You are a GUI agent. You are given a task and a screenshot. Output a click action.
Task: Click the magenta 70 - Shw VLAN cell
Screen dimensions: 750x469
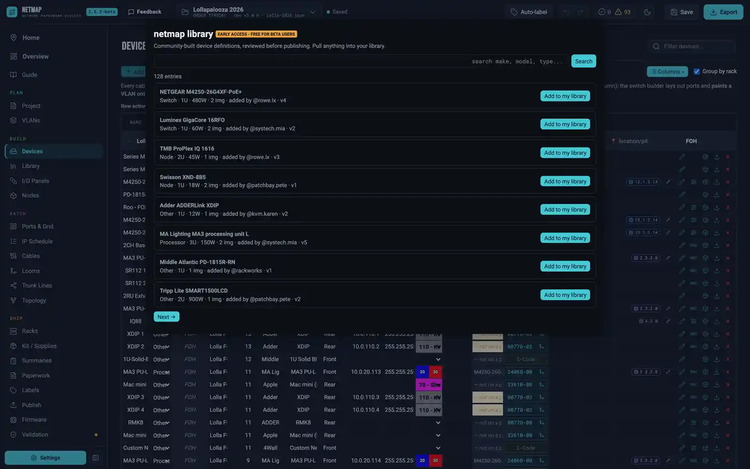pos(429,385)
